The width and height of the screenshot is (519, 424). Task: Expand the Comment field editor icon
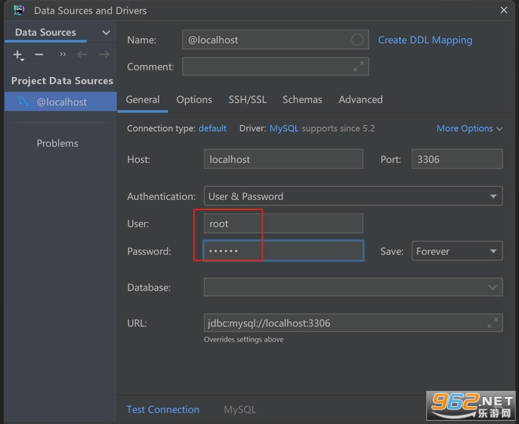point(359,66)
